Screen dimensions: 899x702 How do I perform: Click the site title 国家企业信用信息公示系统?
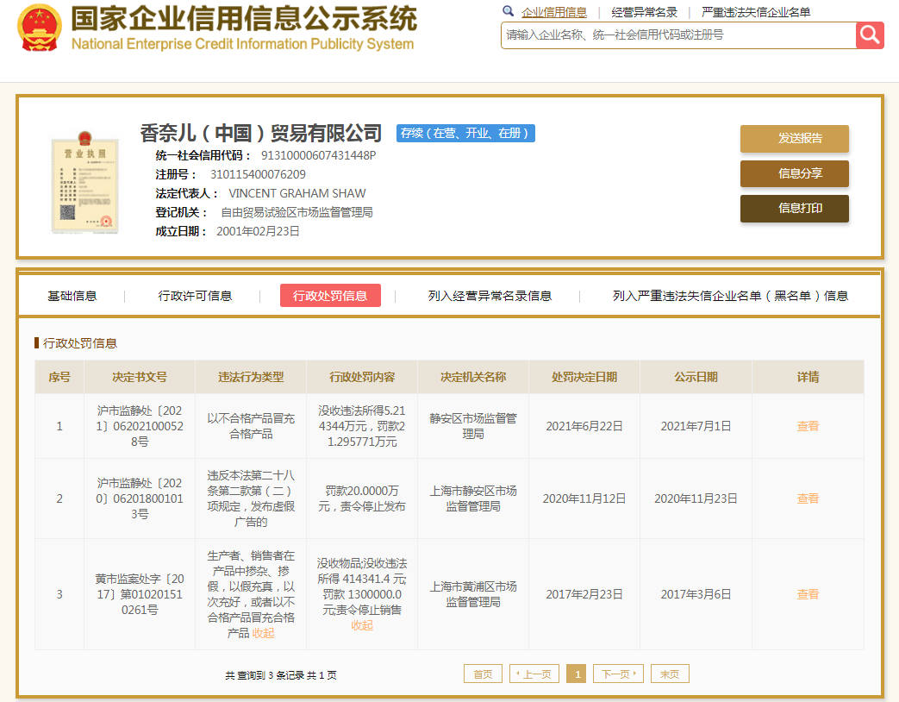tap(244, 19)
